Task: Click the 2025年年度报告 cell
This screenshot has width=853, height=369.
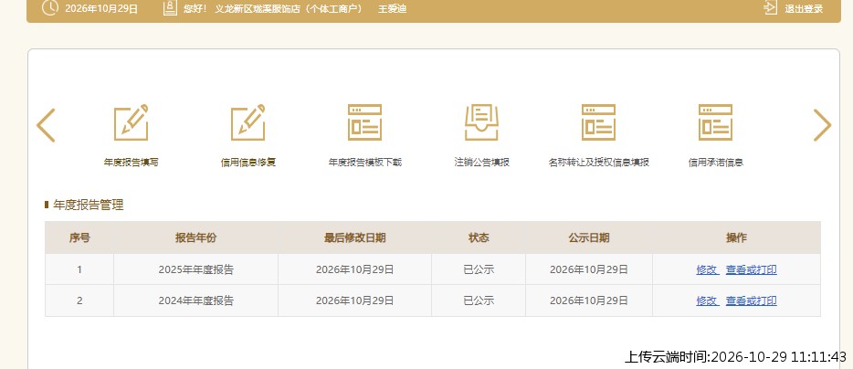Action: 195,269
